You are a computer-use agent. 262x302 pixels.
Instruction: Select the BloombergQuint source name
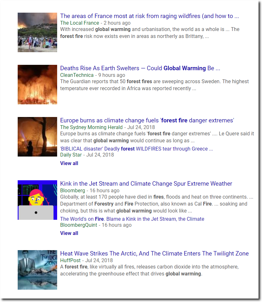point(79,225)
